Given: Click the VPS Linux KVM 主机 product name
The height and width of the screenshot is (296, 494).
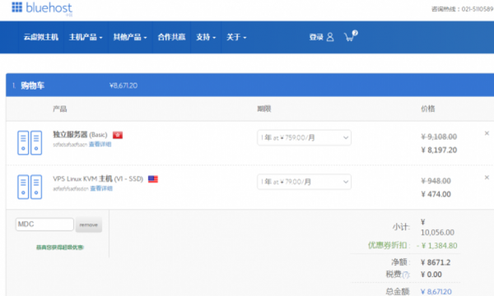Looking at the screenshot, I should [x=98, y=178].
